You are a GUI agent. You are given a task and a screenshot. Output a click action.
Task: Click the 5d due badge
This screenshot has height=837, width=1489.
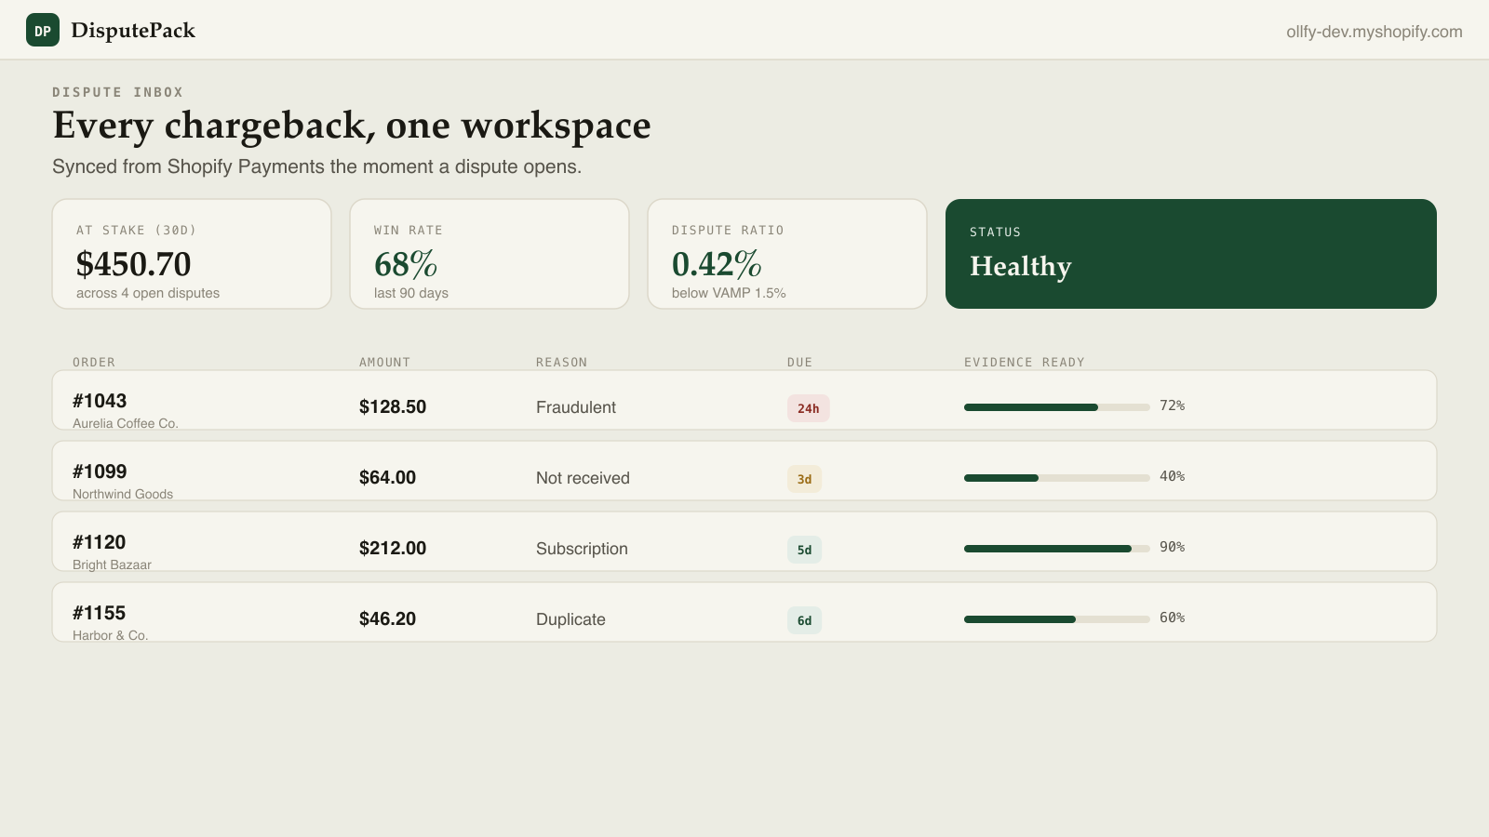pyautogui.click(x=804, y=550)
